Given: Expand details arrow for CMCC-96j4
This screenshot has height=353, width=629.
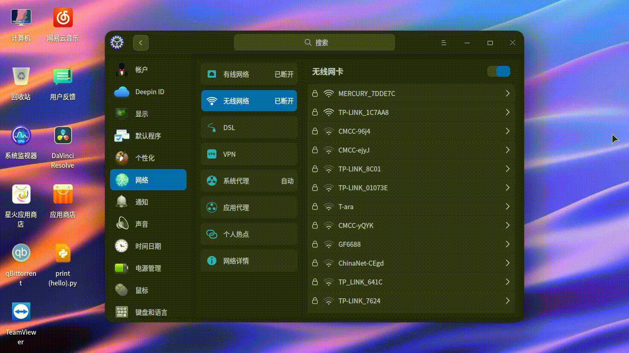Looking at the screenshot, I should 507,131.
